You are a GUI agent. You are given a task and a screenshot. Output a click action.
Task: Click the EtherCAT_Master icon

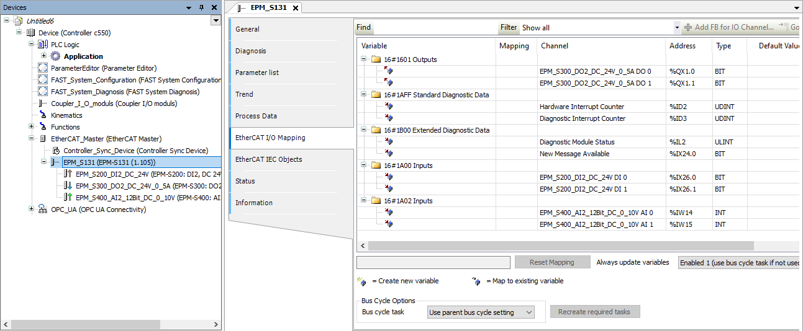[x=43, y=139]
